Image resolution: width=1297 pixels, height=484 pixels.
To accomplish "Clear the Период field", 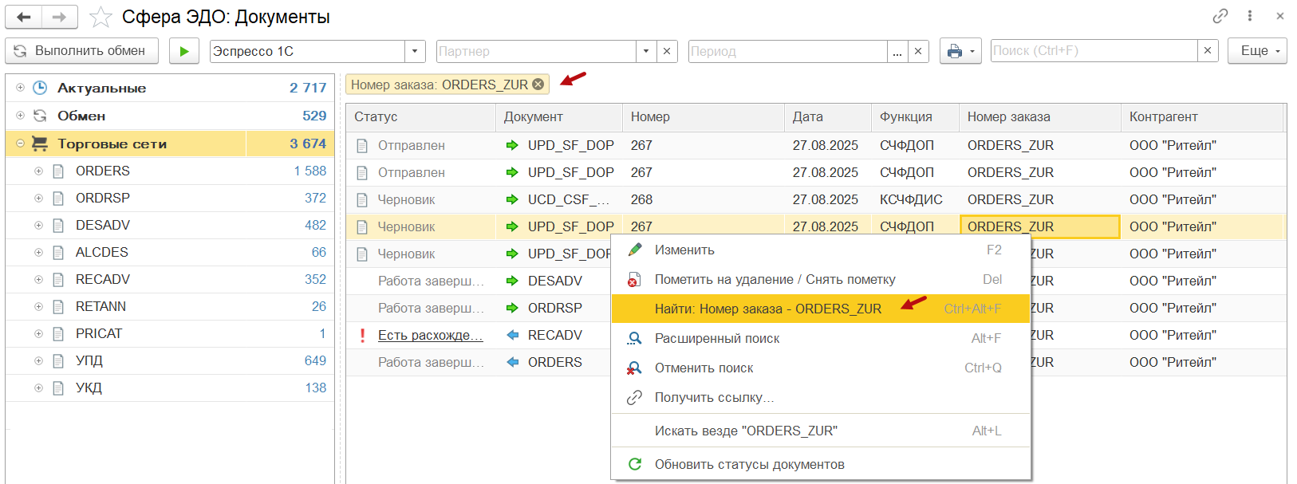I will tap(919, 51).
